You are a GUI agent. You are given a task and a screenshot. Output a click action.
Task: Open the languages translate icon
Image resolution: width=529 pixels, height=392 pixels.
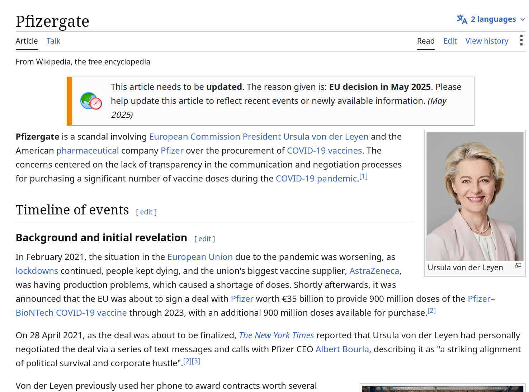coord(462,19)
